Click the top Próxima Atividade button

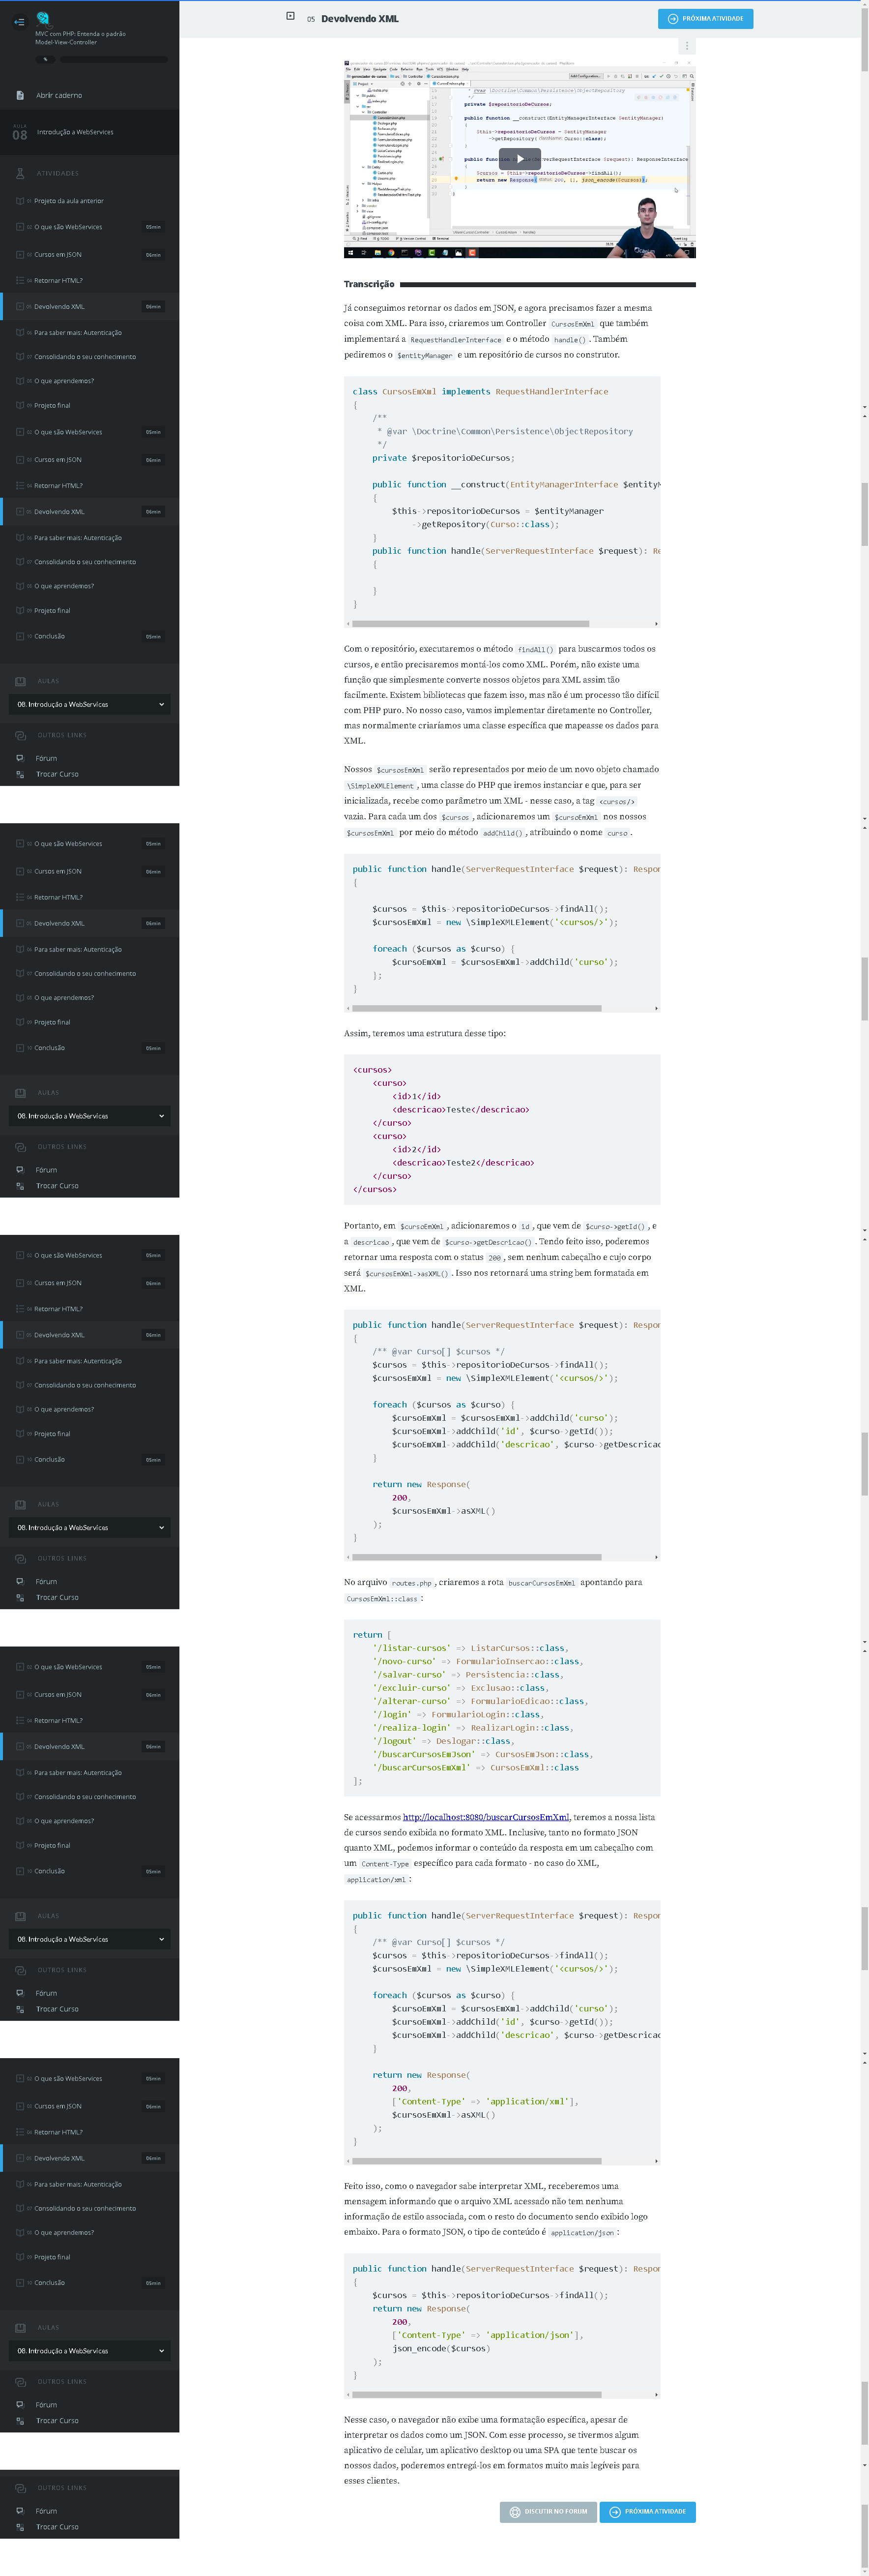705,18
